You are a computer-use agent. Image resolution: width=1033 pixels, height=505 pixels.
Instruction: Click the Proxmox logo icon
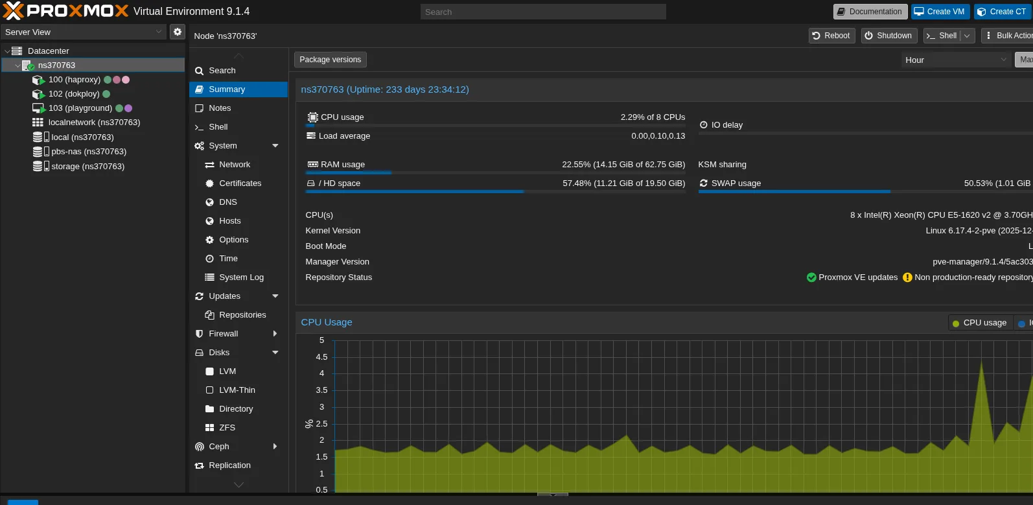click(13, 11)
